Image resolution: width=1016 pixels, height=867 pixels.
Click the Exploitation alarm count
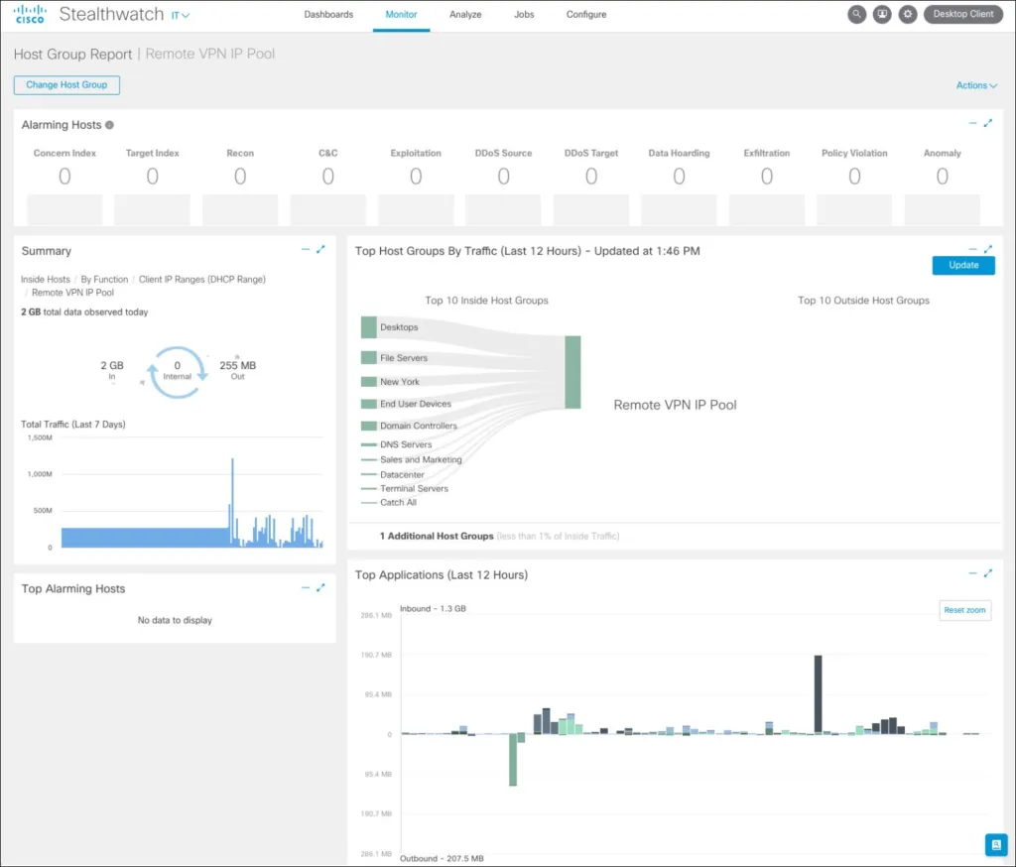416,177
